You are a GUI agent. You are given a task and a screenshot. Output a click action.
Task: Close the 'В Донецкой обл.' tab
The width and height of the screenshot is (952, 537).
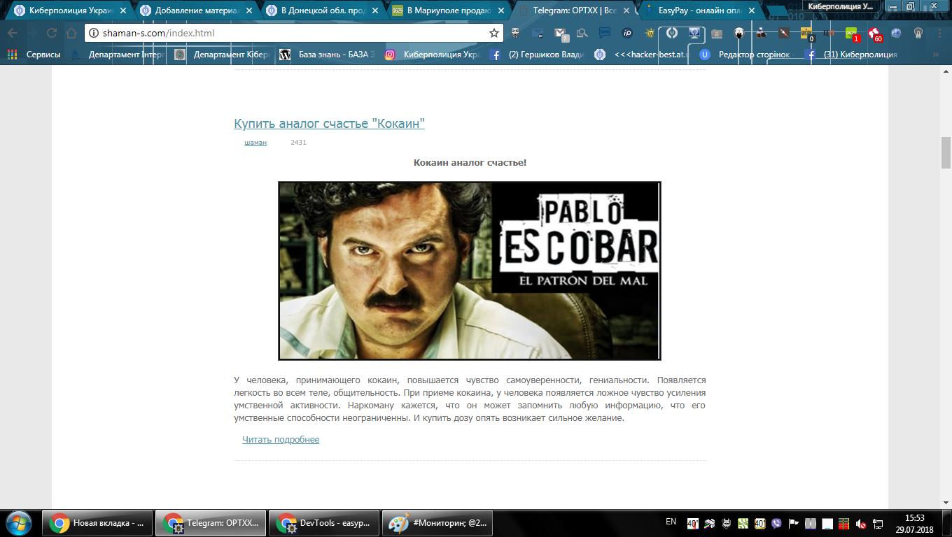click(x=375, y=11)
